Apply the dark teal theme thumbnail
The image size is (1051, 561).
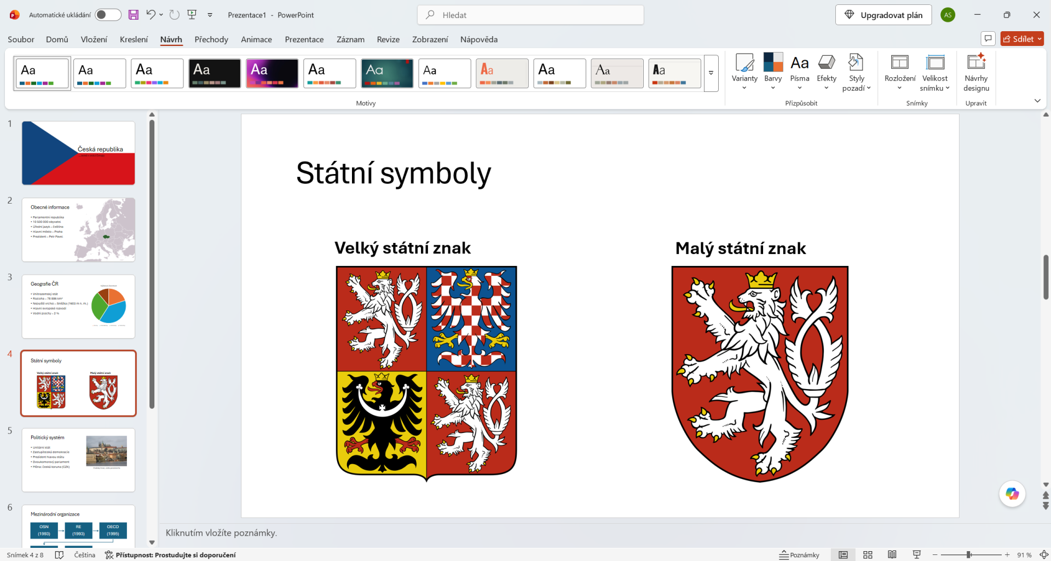387,73
